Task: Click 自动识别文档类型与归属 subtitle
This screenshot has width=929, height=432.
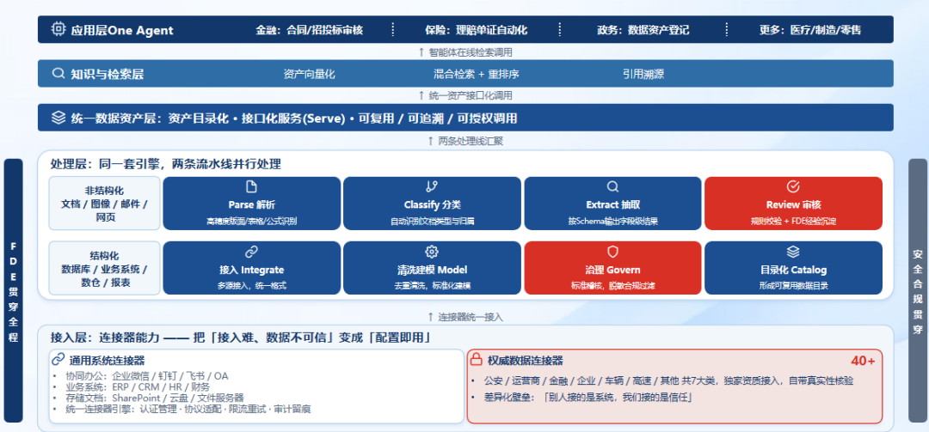Action: tap(432, 222)
